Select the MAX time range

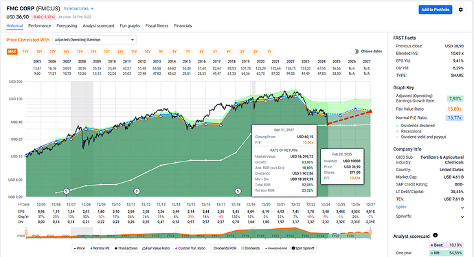(x=12, y=52)
